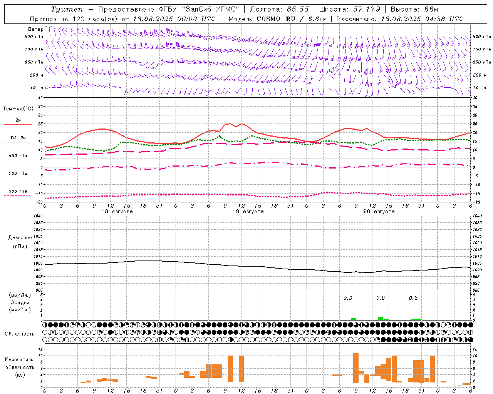Click the "Tyumen" station title
The height and width of the screenshot is (394, 493).
click(x=67, y=9)
